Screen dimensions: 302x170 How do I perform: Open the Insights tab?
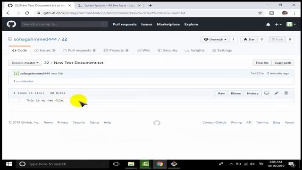[194, 51]
